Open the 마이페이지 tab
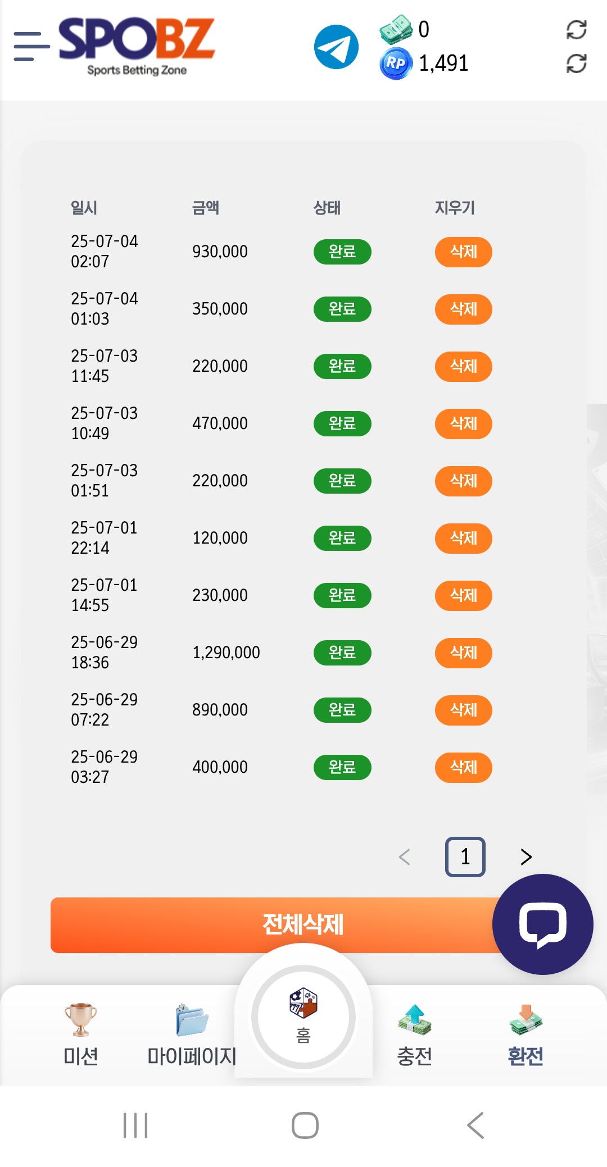This screenshot has height=1167, width=607. click(x=192, y=1034)
